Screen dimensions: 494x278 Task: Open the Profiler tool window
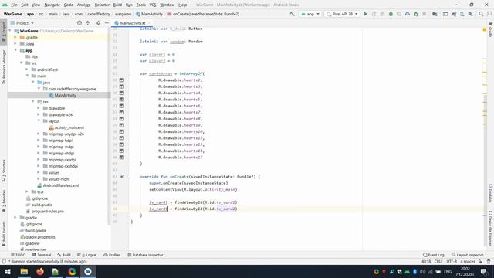pyautogui.click(x=111, y=255)
